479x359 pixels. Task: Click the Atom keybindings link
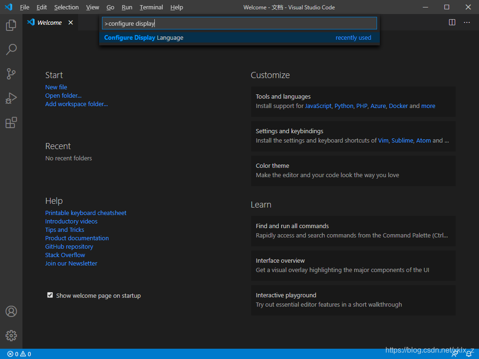423,140
